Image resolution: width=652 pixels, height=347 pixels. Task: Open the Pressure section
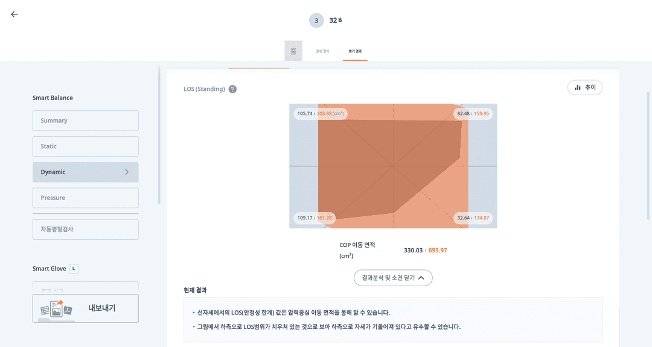click(85, 198)
